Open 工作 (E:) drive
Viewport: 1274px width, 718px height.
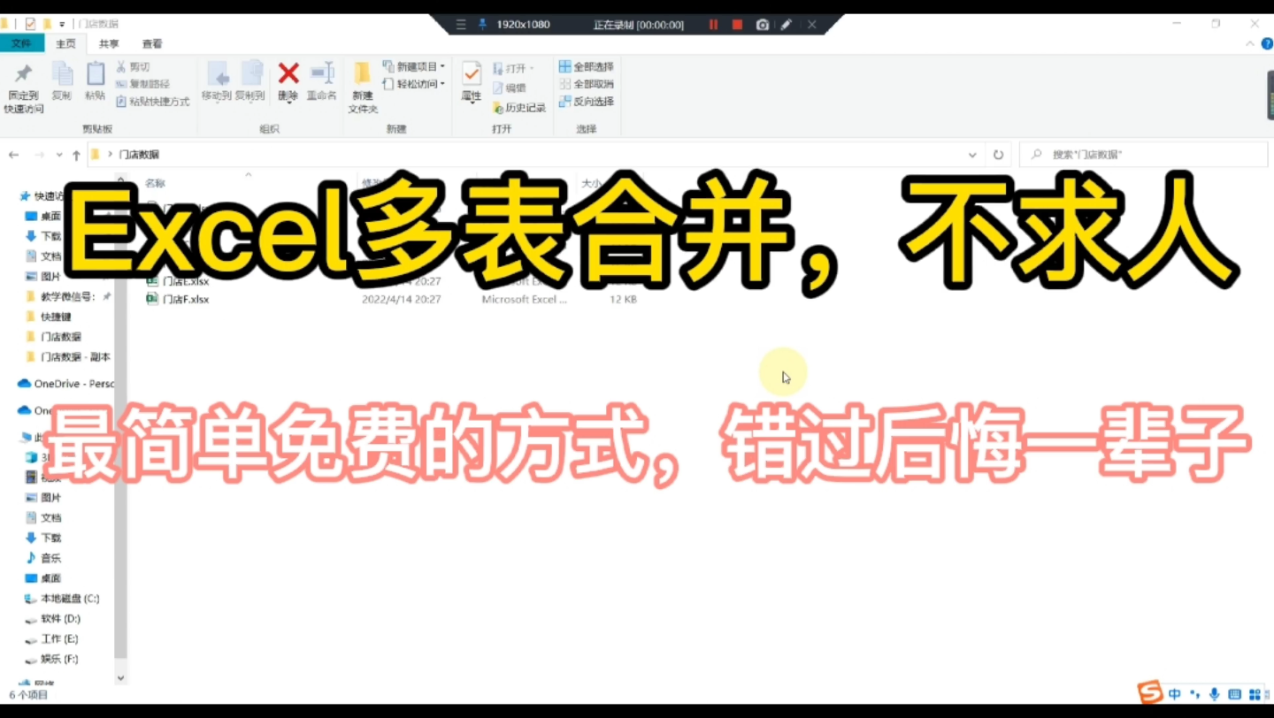(52, 638)
